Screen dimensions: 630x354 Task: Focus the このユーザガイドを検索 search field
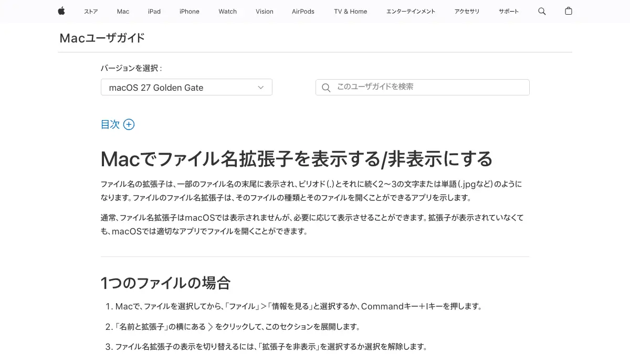(x=423, y=87)
